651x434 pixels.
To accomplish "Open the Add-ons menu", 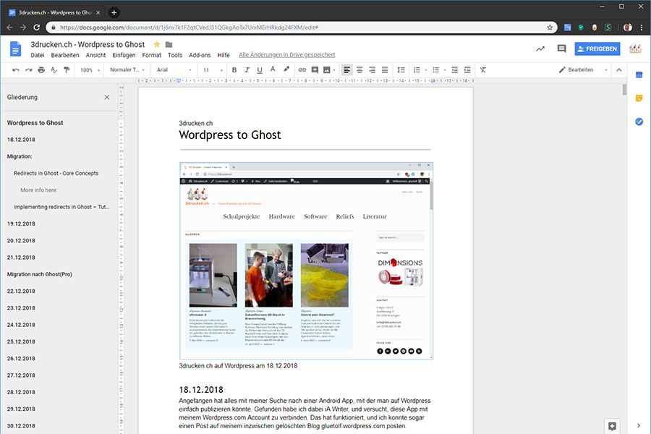I will (x=200, y=55).
